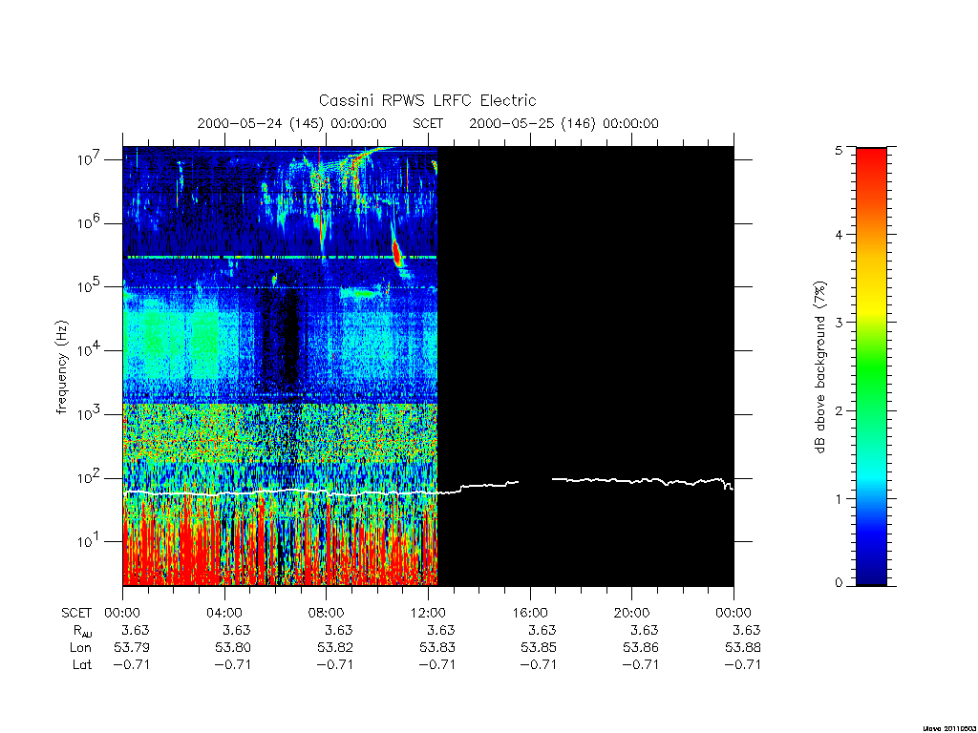Click the '16:00' time tick label

(529, 614)
